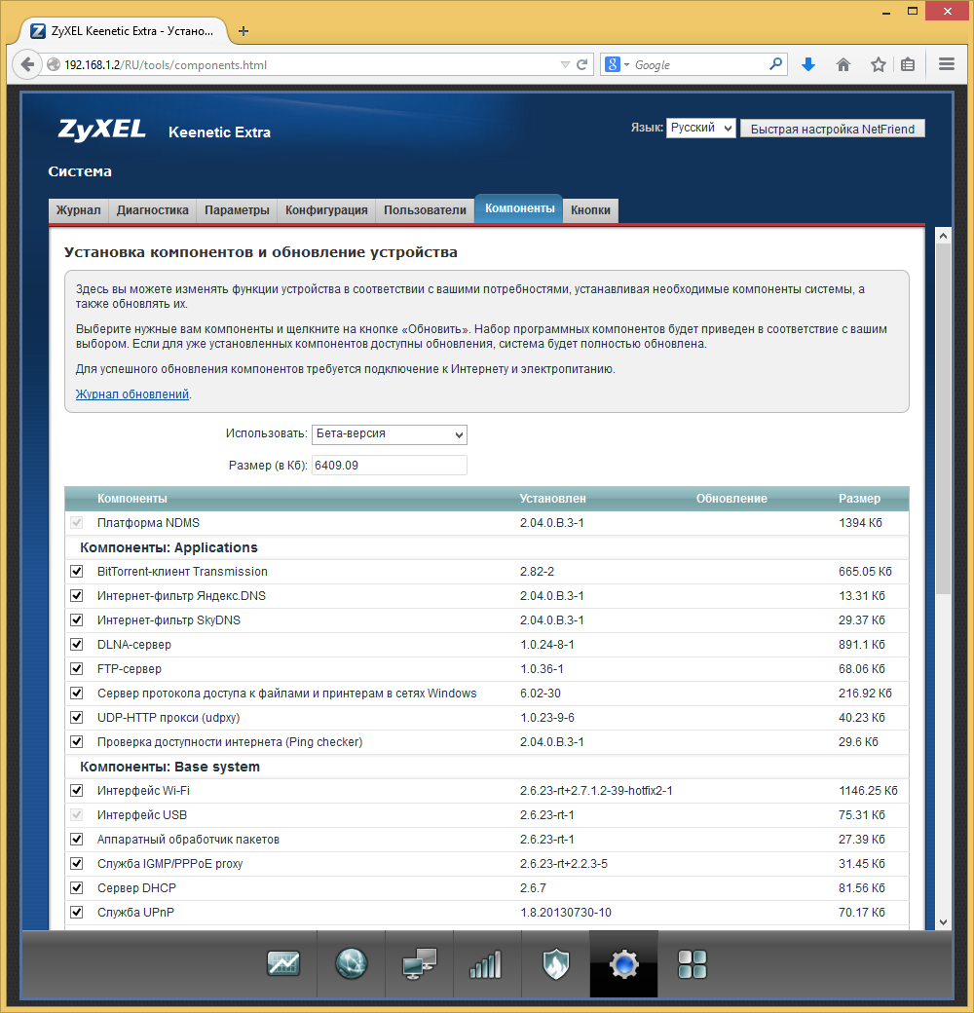Viewport: 974px width, 1013px height.
Task: Open the Использовать Бета-версия dropdown
Action: (390, 434)
